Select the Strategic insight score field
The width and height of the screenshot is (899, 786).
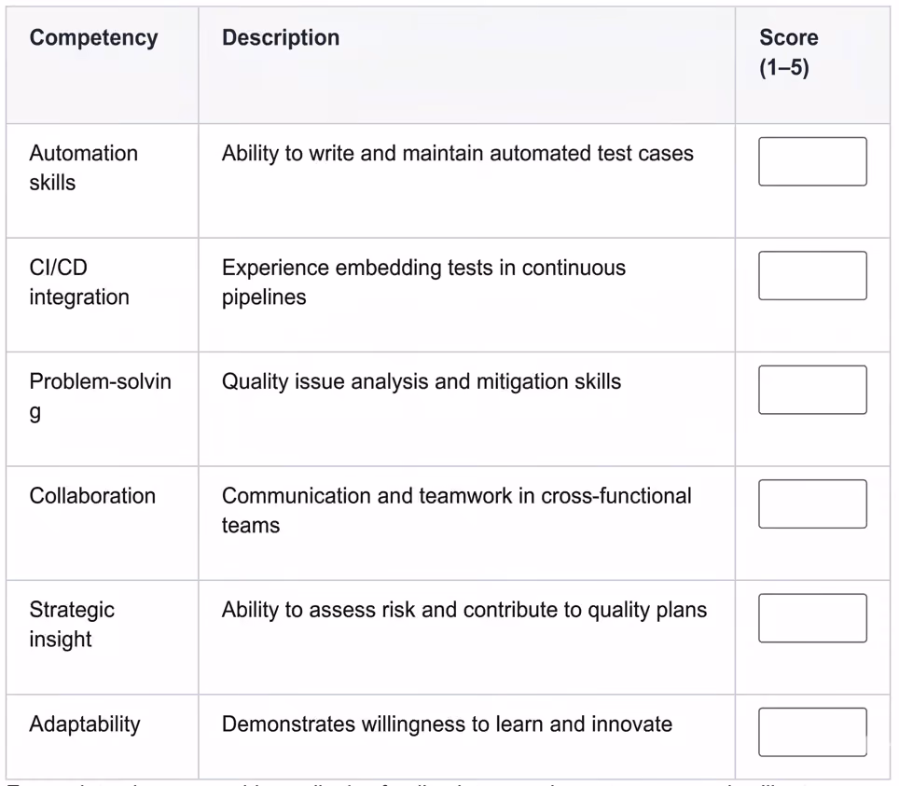pyautogui.click(x=812, y=617)
